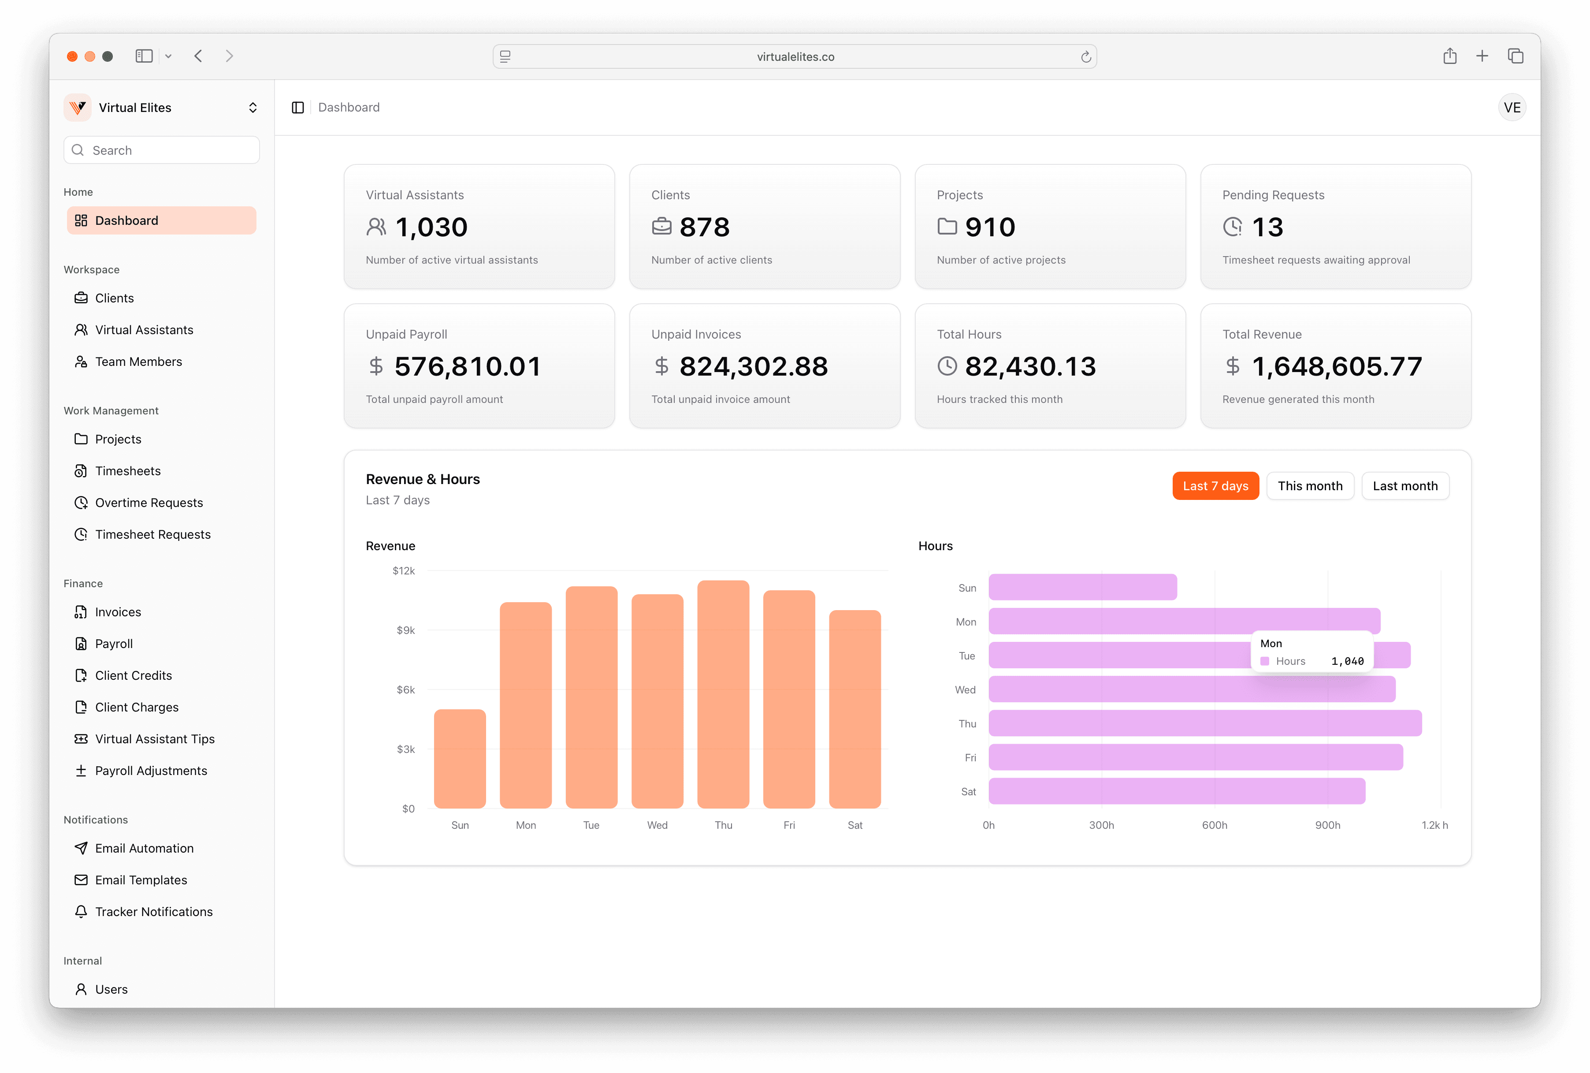Image resolution: width=1590 pixels, height=1073 pixels.
Task: Select the Last month tab
Action: [x=1405, y=486]
